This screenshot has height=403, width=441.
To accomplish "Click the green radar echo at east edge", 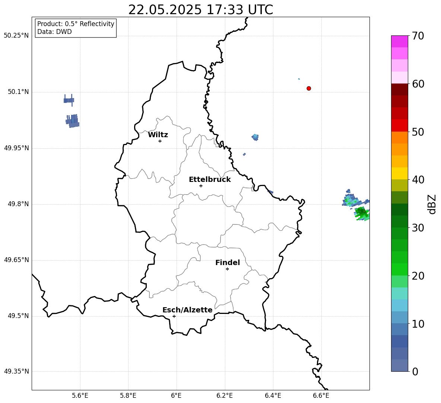I will [x=362, y=214].
